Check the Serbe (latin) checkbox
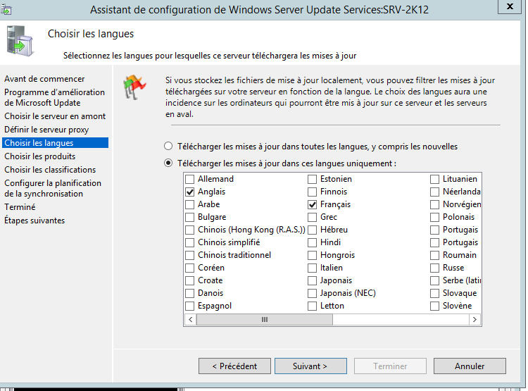The image size is (528, 391). 435,280
